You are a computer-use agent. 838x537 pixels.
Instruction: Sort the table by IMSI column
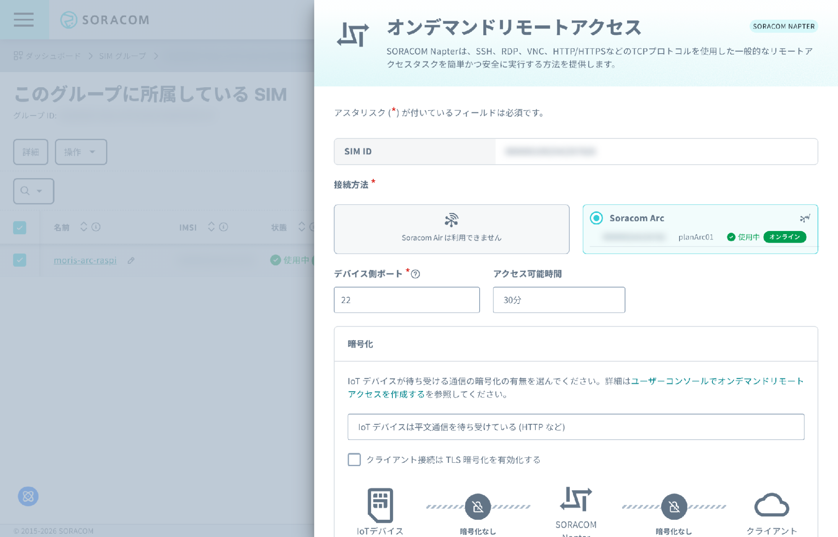[211, 227]
